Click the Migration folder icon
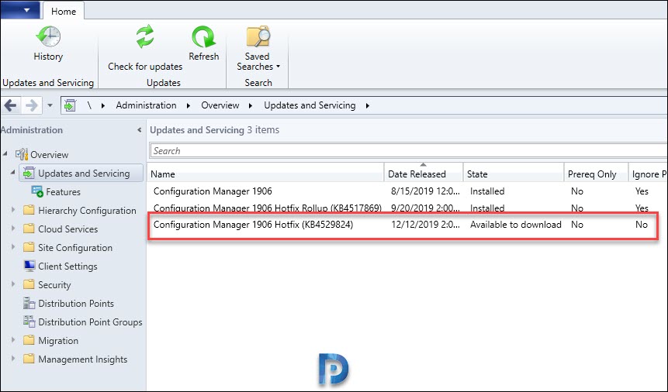The image size is (668, 392). tap(29, 340)
